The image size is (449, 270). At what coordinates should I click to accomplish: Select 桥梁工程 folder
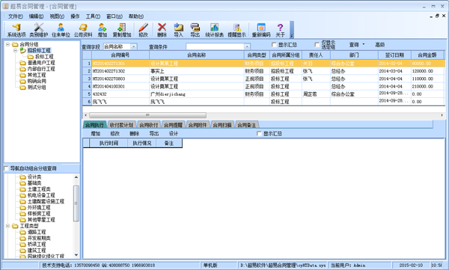click(37, 245)
